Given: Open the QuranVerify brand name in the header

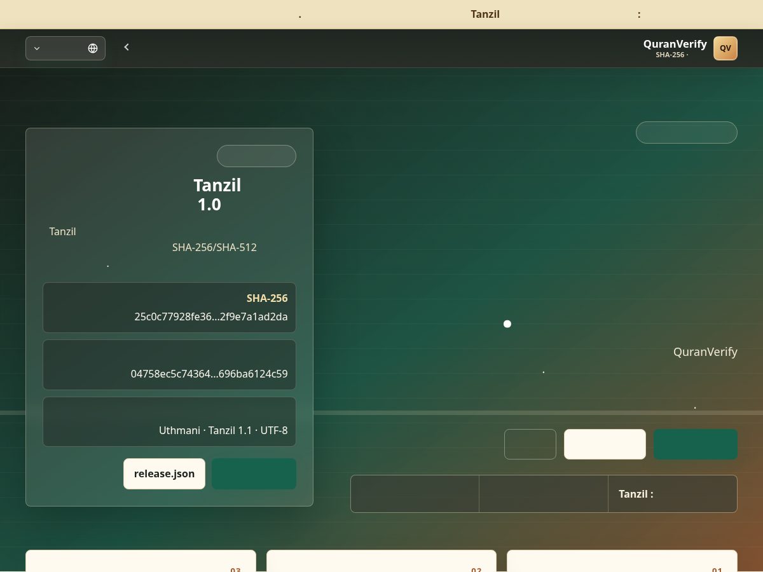Looking at the screenshot, I should click(x=675, y=44).
